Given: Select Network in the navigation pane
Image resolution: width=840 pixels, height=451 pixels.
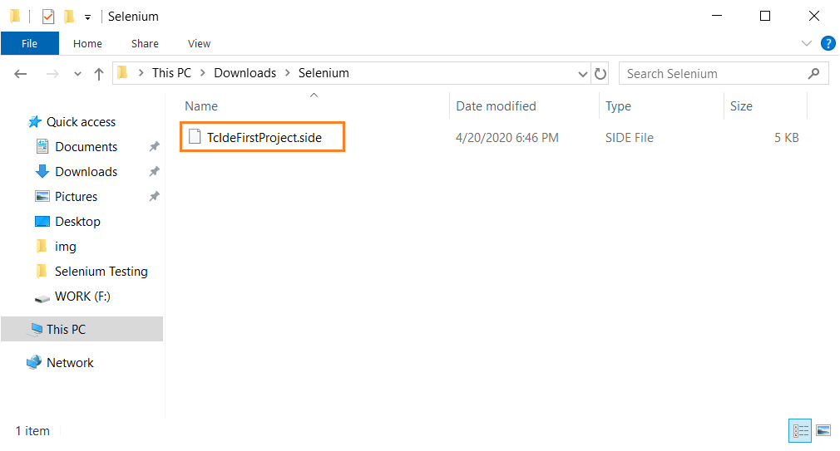Looking at the screenshot, I should (70, 363).
